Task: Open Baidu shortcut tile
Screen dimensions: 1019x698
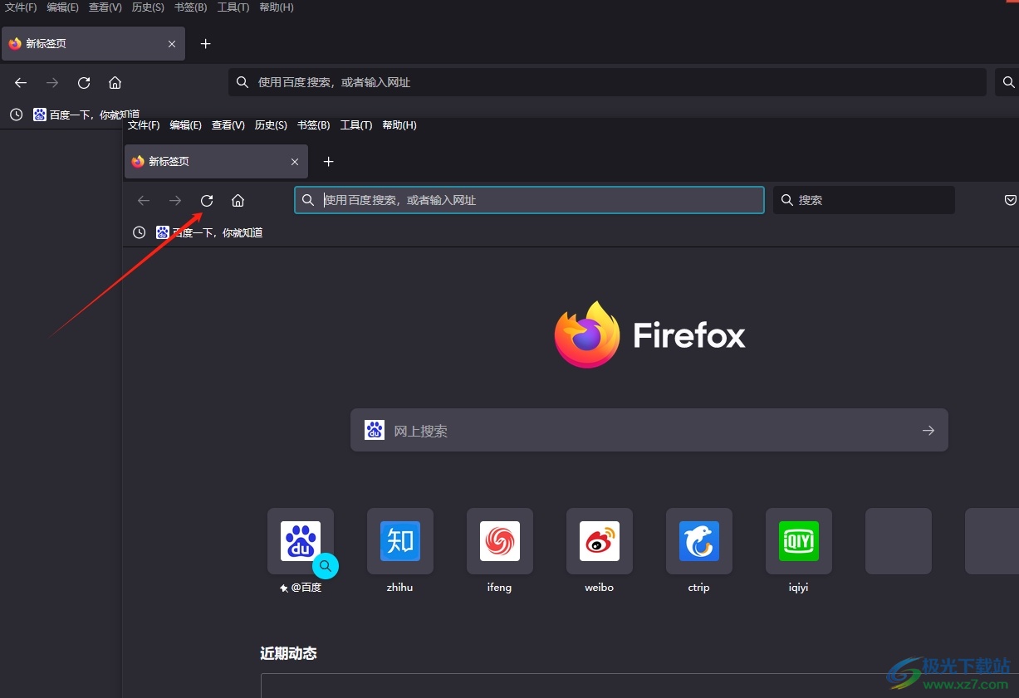Action: click(x=301, y=541)
